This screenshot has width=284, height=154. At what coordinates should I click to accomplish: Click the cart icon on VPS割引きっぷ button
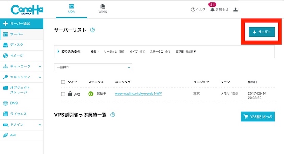246,116
